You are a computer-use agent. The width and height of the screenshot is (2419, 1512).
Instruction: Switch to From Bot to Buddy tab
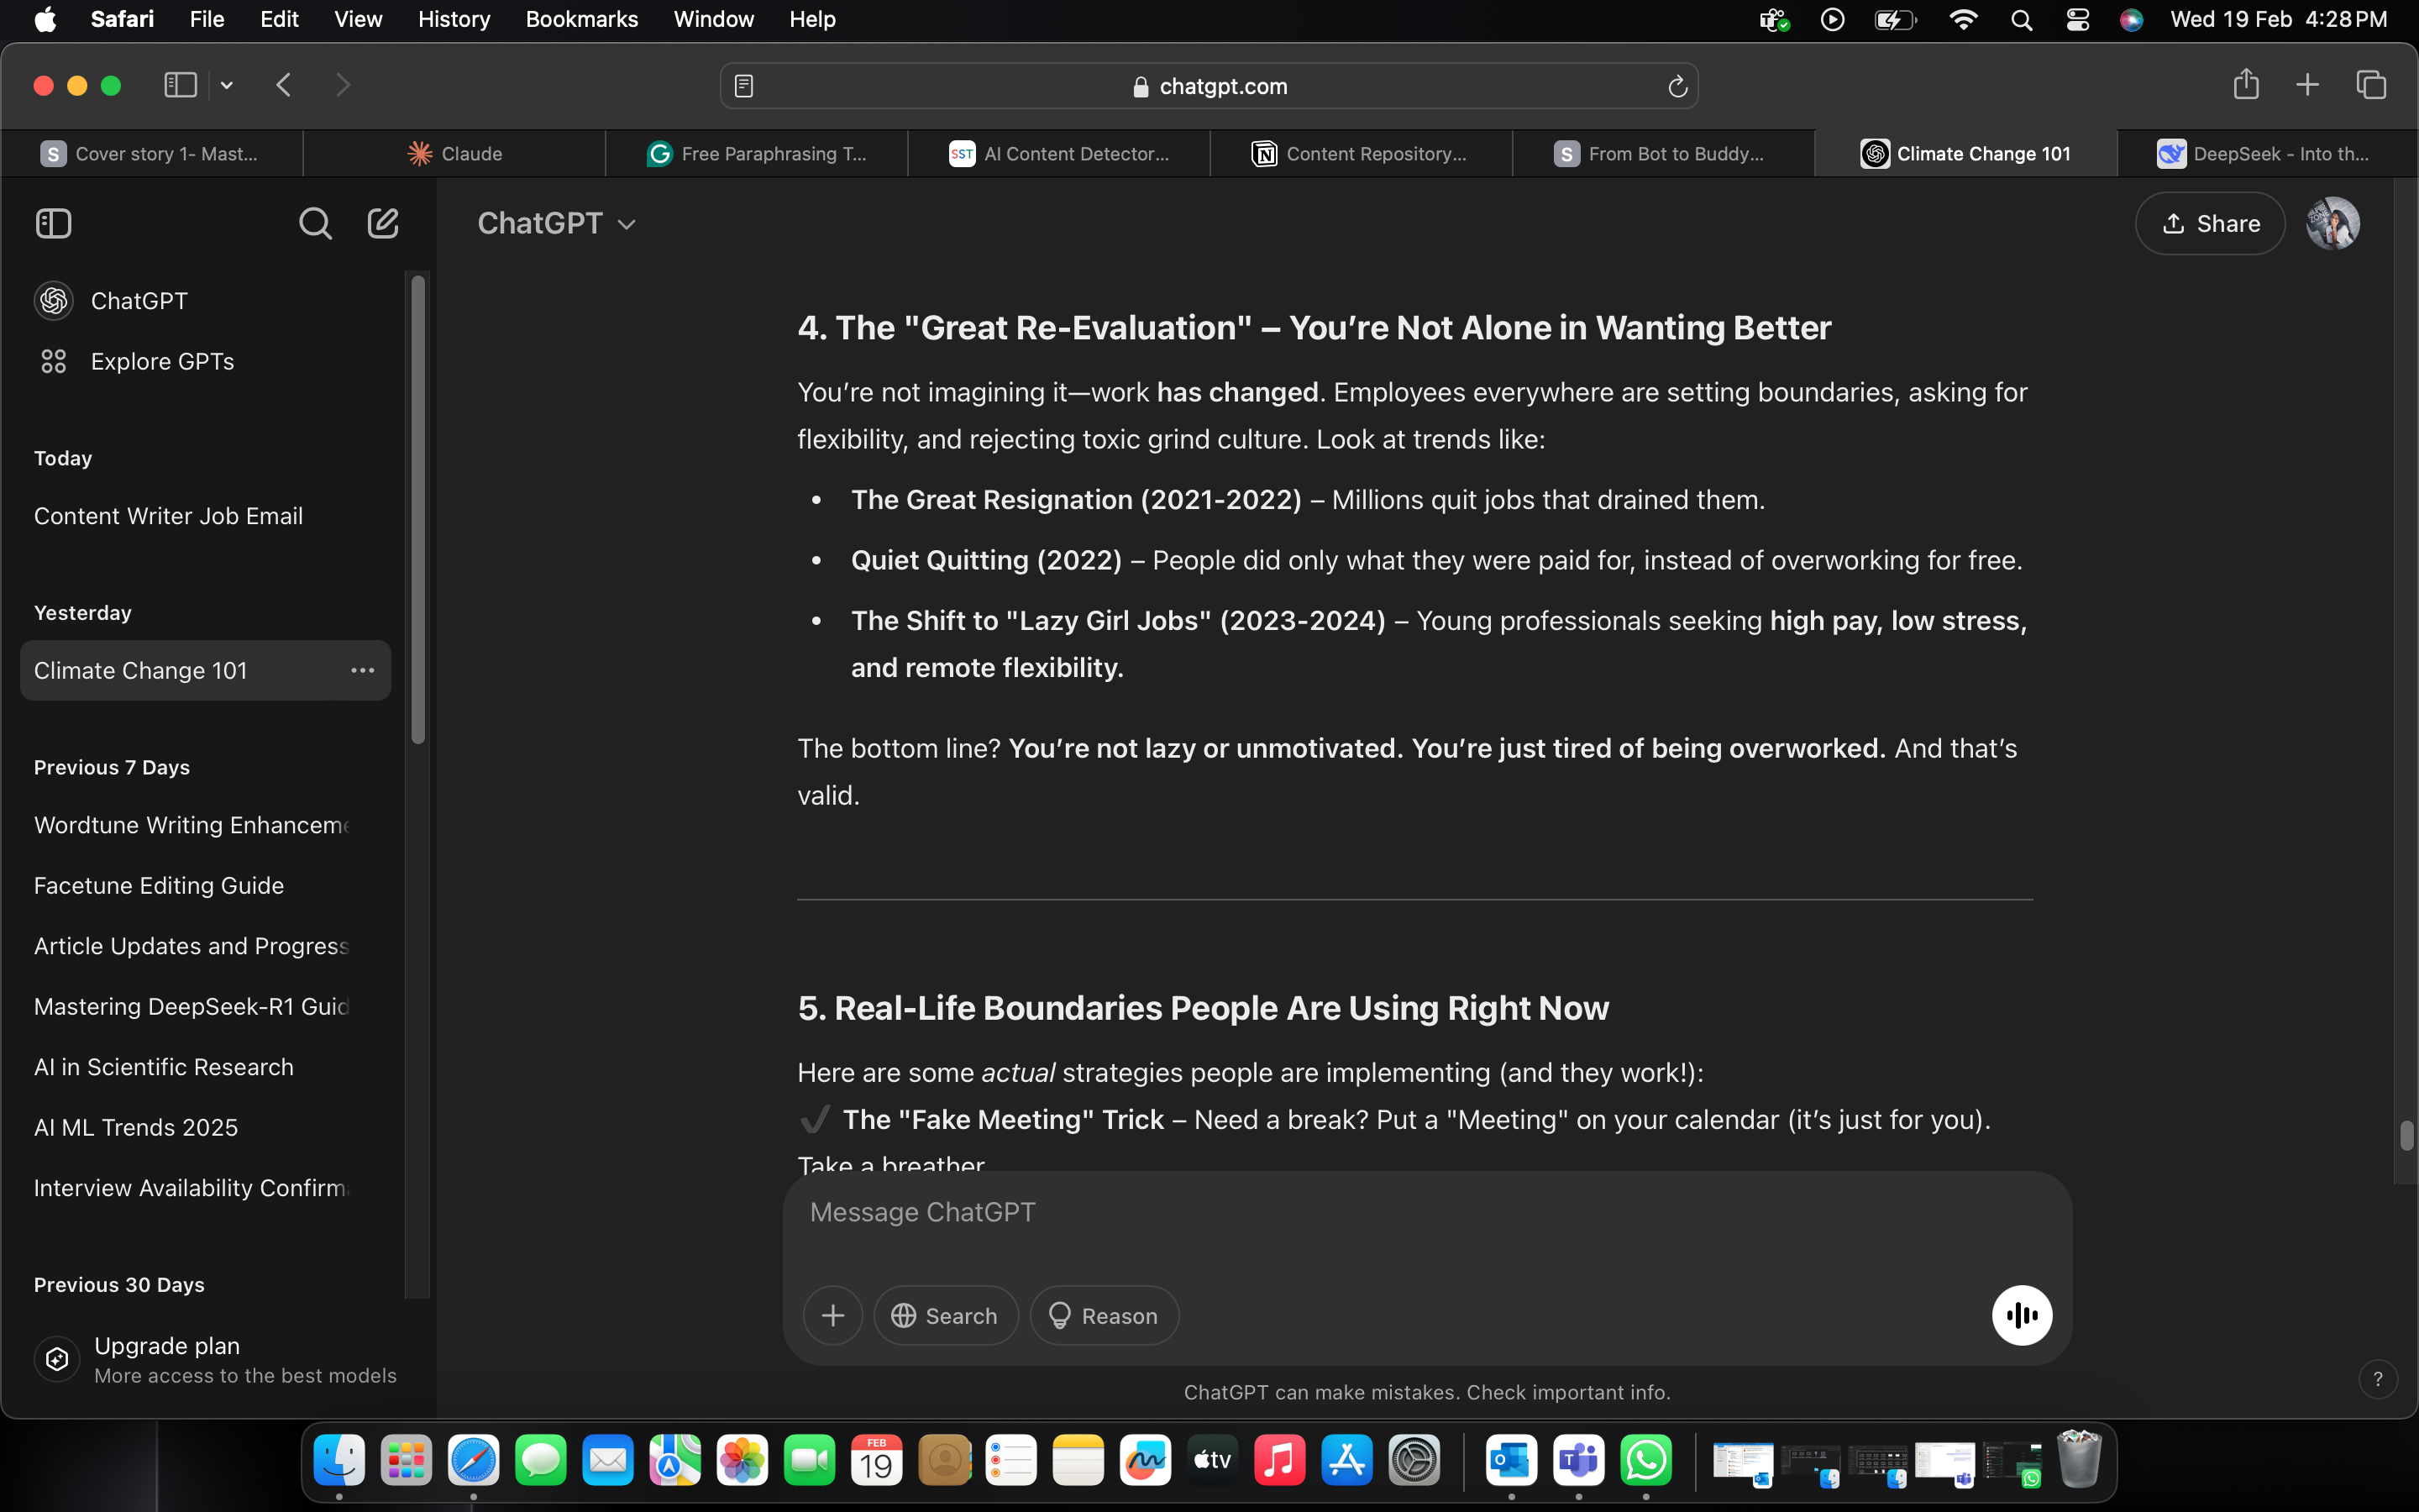pos(1662,154)
